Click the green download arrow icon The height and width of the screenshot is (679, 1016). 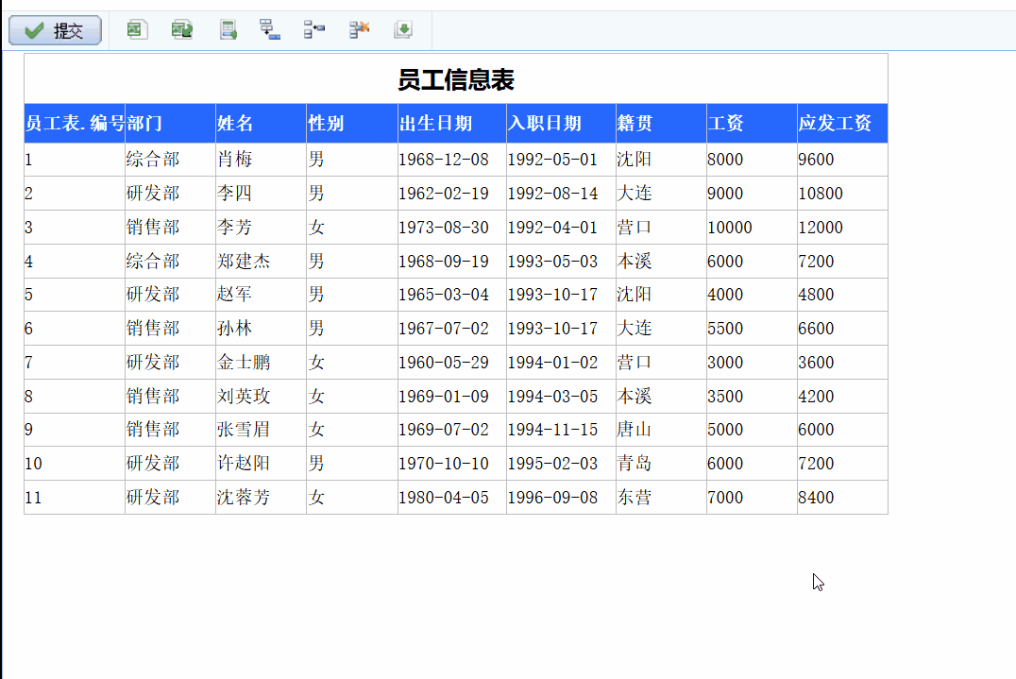pos(403,30)
